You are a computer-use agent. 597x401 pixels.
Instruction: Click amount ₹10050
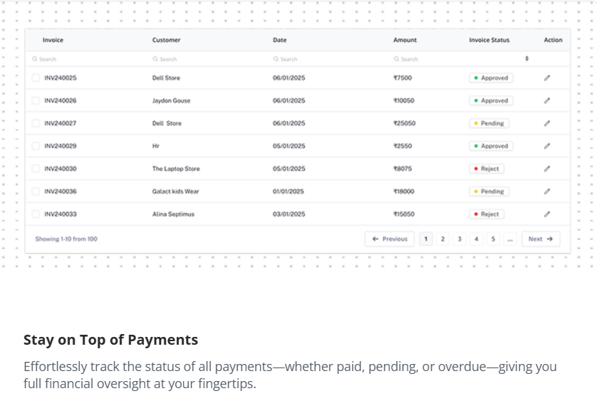[x=404, y=100]
